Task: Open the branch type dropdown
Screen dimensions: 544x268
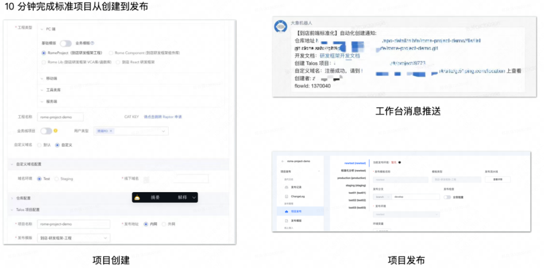Action: (382, 197)
